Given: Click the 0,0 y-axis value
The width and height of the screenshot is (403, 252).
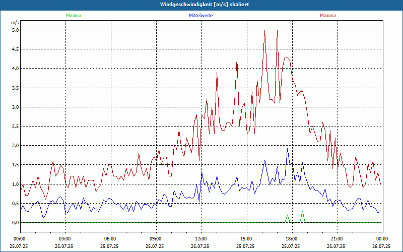Looking at the screenshot, I should click(x=16, y=223).
